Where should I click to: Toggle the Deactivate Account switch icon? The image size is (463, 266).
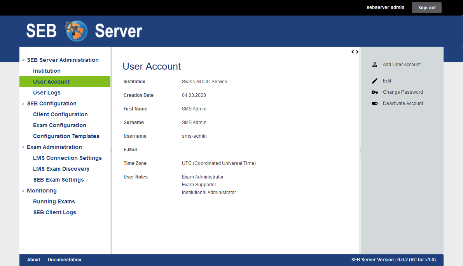375,103
